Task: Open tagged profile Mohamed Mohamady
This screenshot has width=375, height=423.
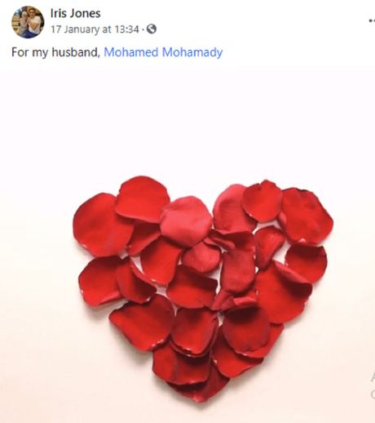Action: click(163, 52)
